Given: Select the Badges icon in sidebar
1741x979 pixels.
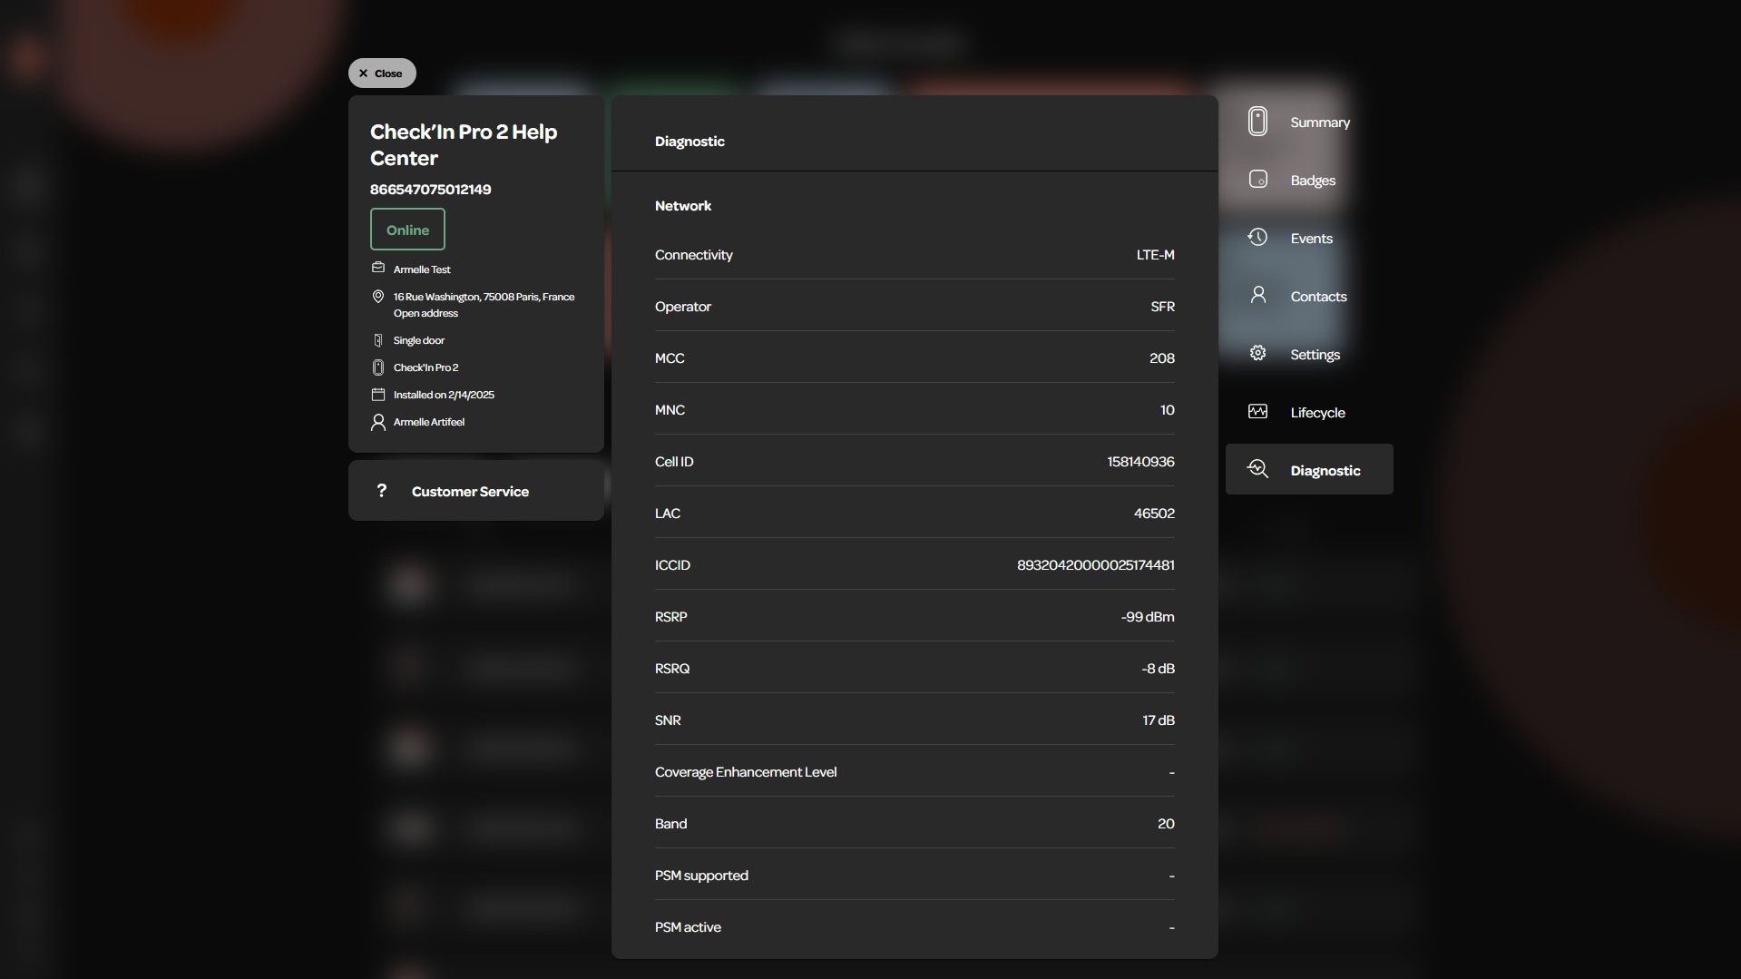Looking at the screenshot, I should coord(1257,180).
